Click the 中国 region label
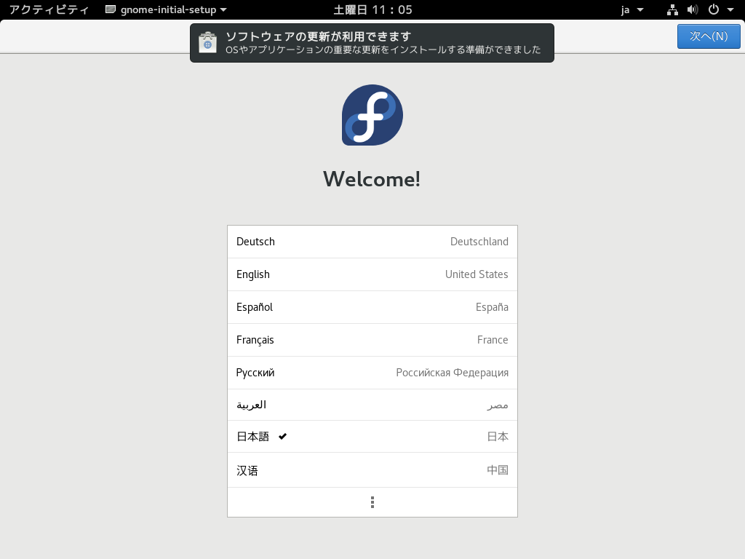 point(498,470)
